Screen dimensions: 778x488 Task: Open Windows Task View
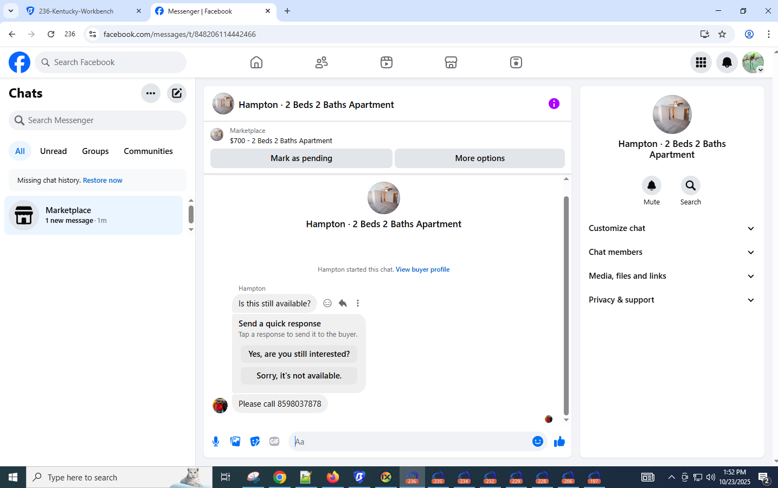pyautogui.click(x=225, y=477)
